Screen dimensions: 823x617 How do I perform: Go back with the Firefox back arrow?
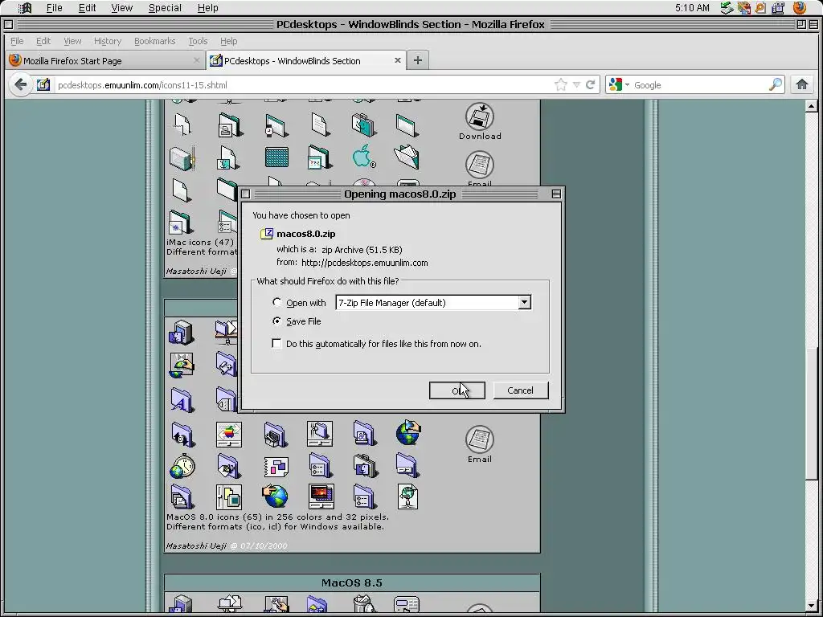click(20, 84)
